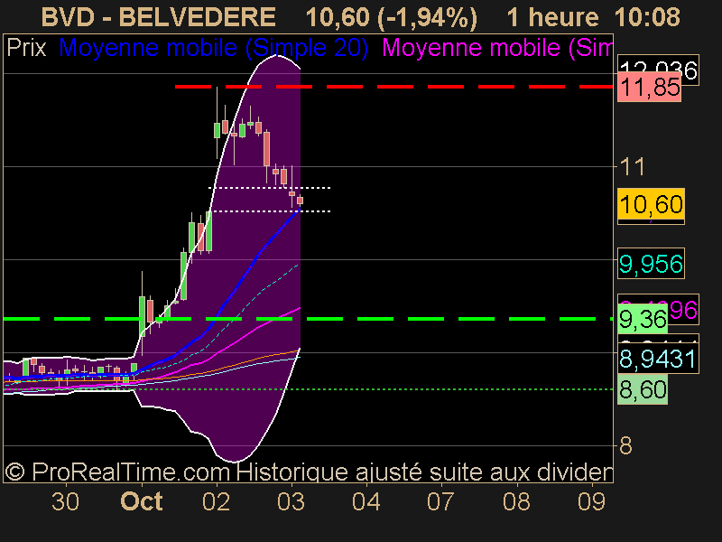Click the date 03 on time axis

click(x=291, y=501)
